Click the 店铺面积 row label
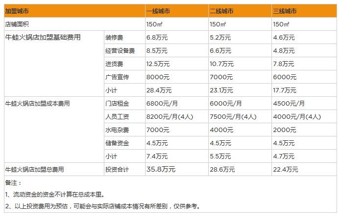This screenshot has height=222, width=341. point(18,24)
